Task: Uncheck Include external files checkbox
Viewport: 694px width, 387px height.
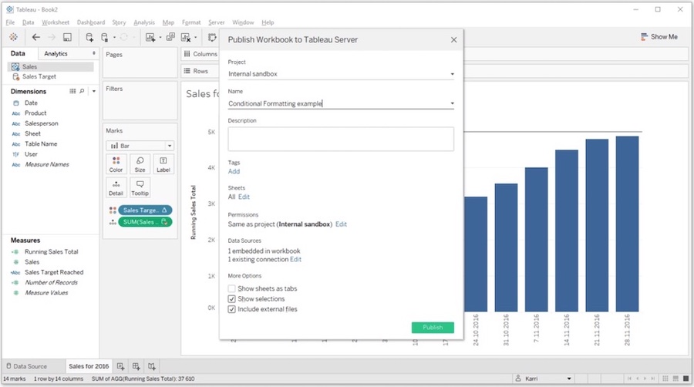Action: click(x=231, y=309)
